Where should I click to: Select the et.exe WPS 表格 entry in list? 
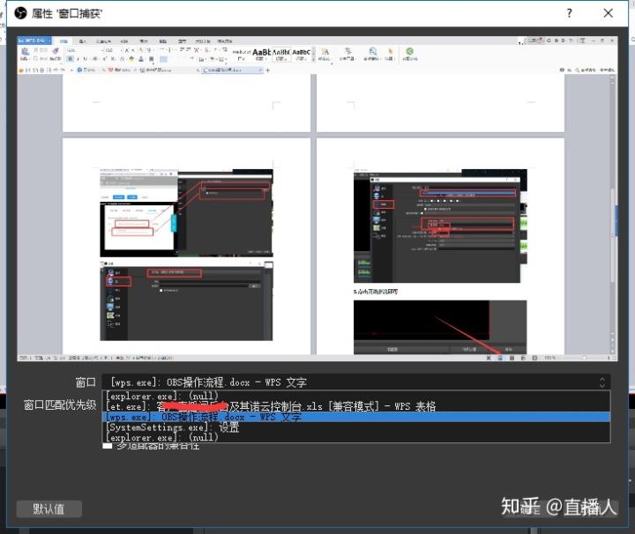point(356,406)
